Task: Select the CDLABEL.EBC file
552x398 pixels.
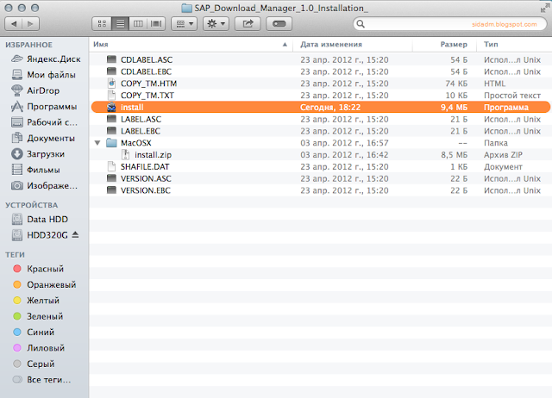Action: (320, 72)
